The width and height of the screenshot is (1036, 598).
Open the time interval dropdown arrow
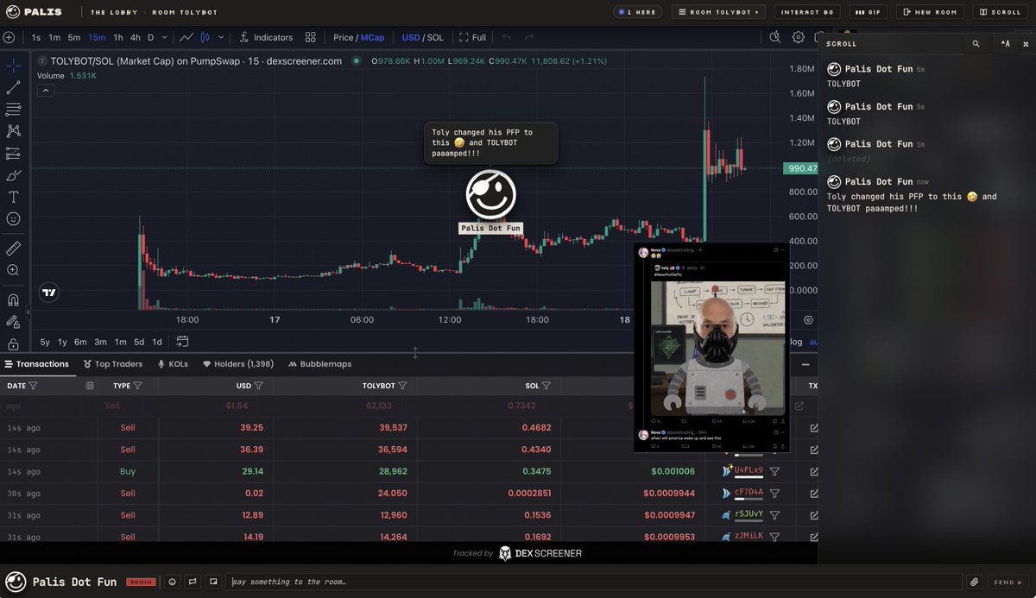(x=166, y=37)
